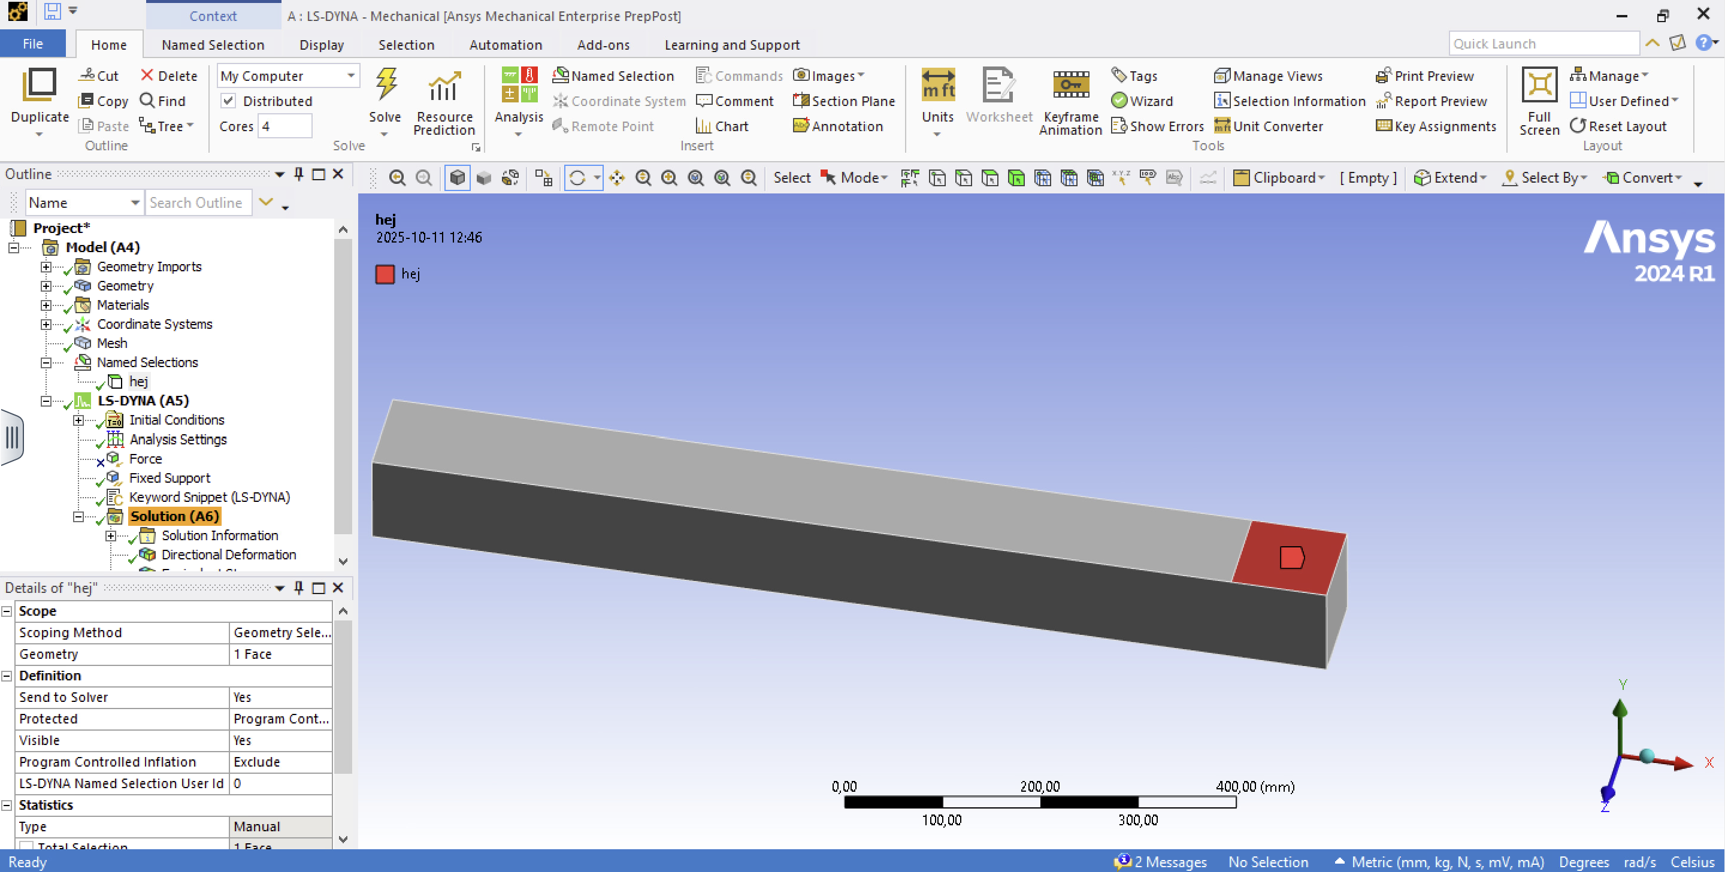
Task: Click the Section Plane icon
Action: tap(801, 101)
